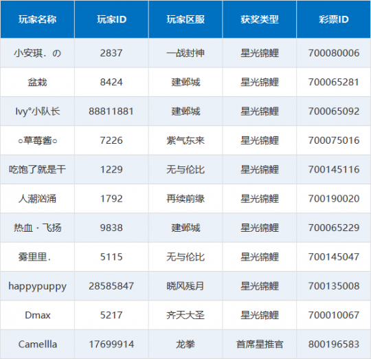This screenshot has height=359, width=371.
Task: Select the 彩票ID column header
Action: tap(334, 19)
